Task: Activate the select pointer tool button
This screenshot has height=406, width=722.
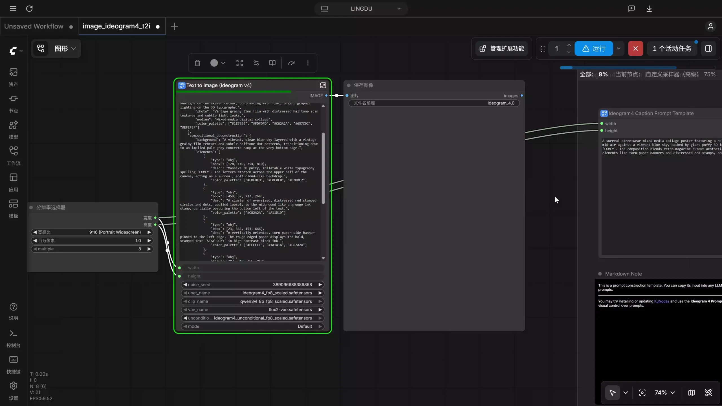Action: [x=612, y=392]
